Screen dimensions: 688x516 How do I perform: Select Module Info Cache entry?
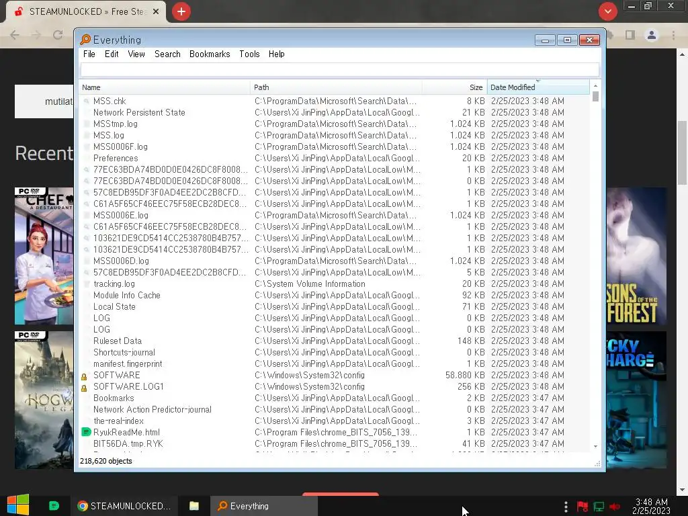(127, 296)
